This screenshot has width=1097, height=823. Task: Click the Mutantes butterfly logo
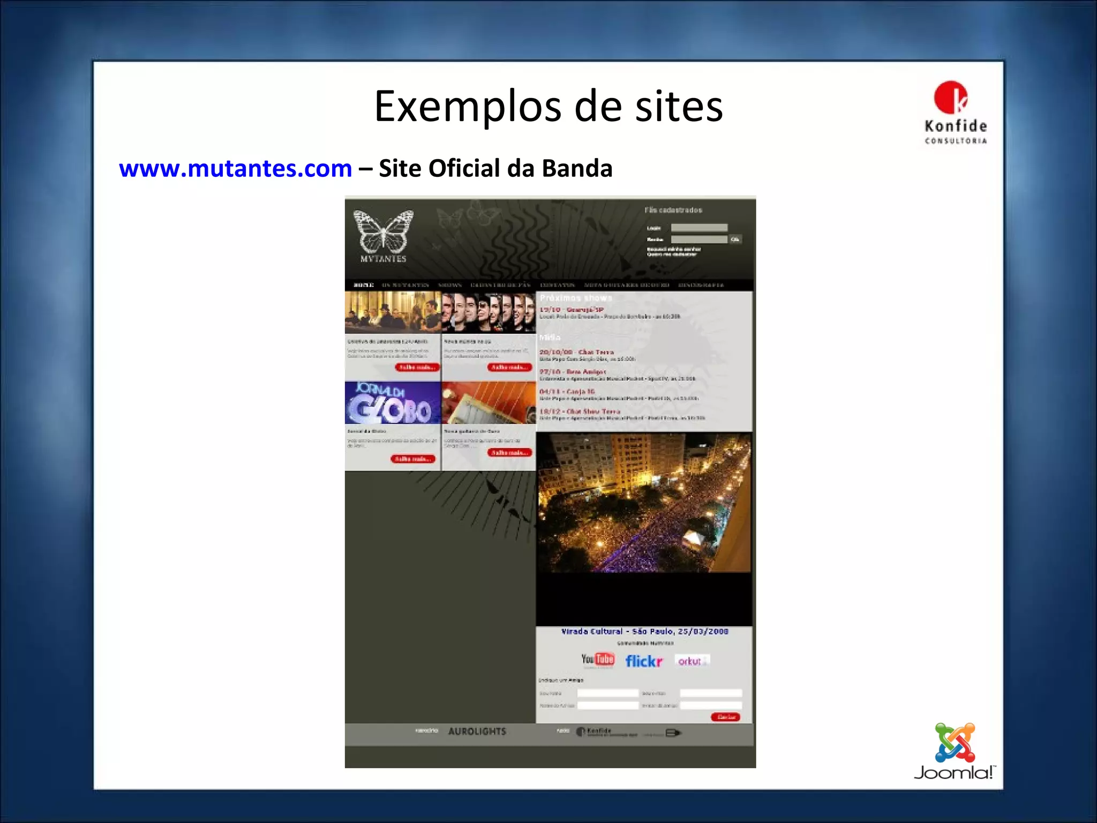pyautogui.click(x=383, y=236)
